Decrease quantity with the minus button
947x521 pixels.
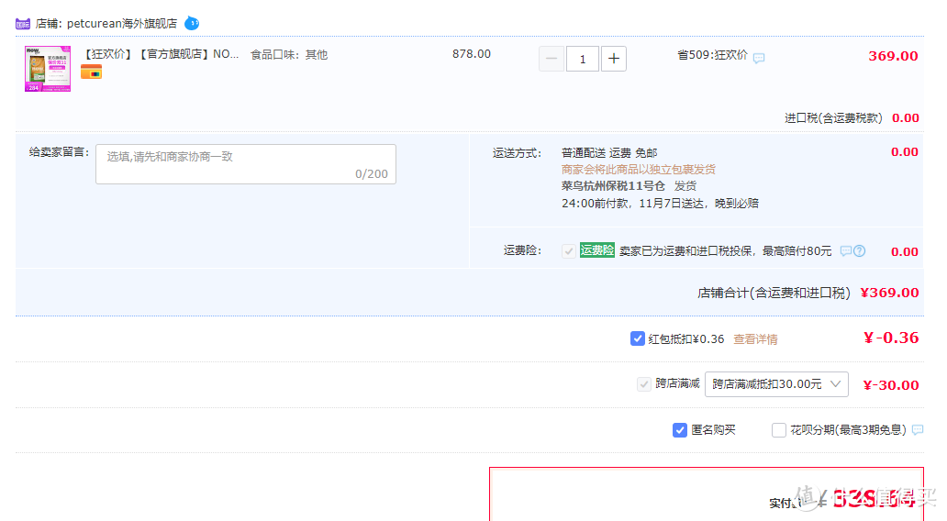point(551,60)
